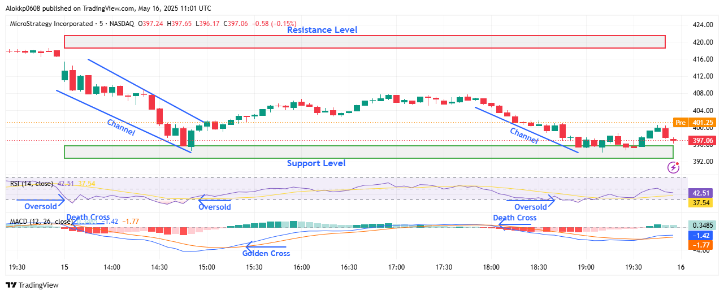Click the blue −1.42 MACD axis tag

(700, 235)
